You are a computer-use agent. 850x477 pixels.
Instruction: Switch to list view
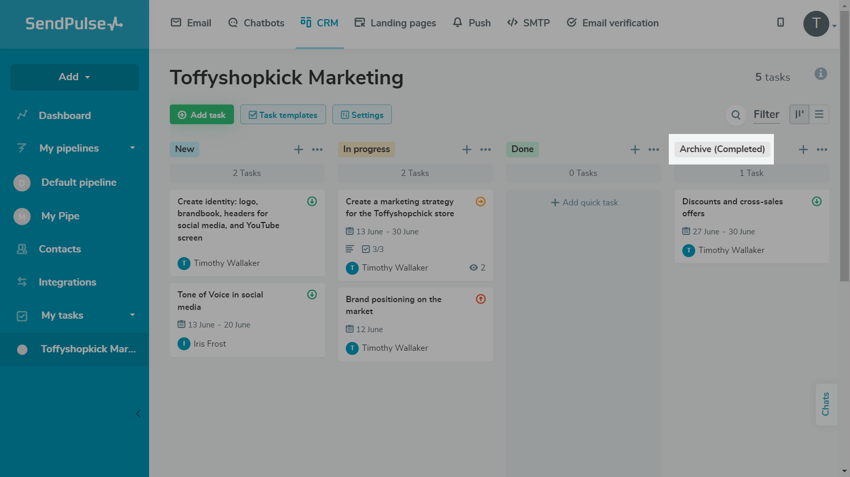pos(819,114)
